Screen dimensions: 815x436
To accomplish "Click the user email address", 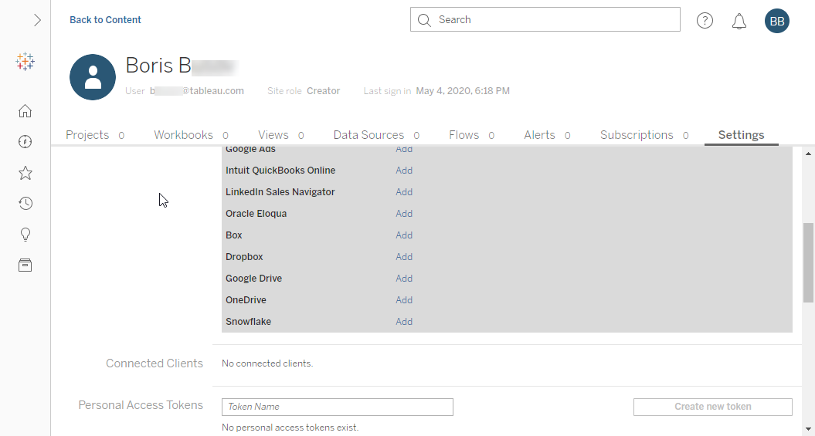I will pos(197,91).
